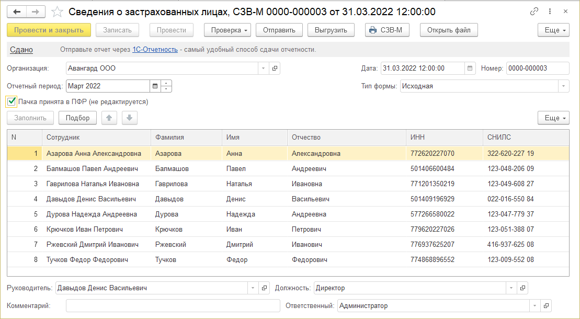Open the Должность dropdown list
The image size is (580, 319).
[511, 288]
